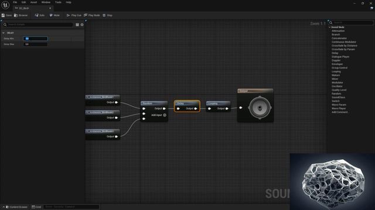Click the console command input field
Screen dimensions: 375x210
tap(71, 207)
